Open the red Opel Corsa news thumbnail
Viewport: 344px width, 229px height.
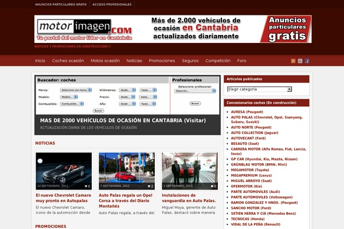(x=127, y=171)
